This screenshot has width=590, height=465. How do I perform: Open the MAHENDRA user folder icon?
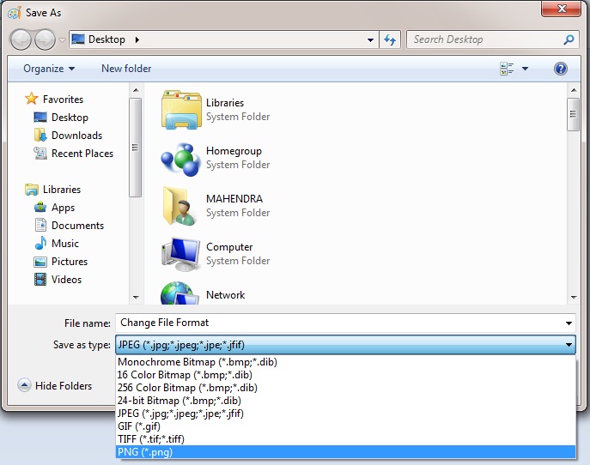pyautogui.click(x=180, y=206)
